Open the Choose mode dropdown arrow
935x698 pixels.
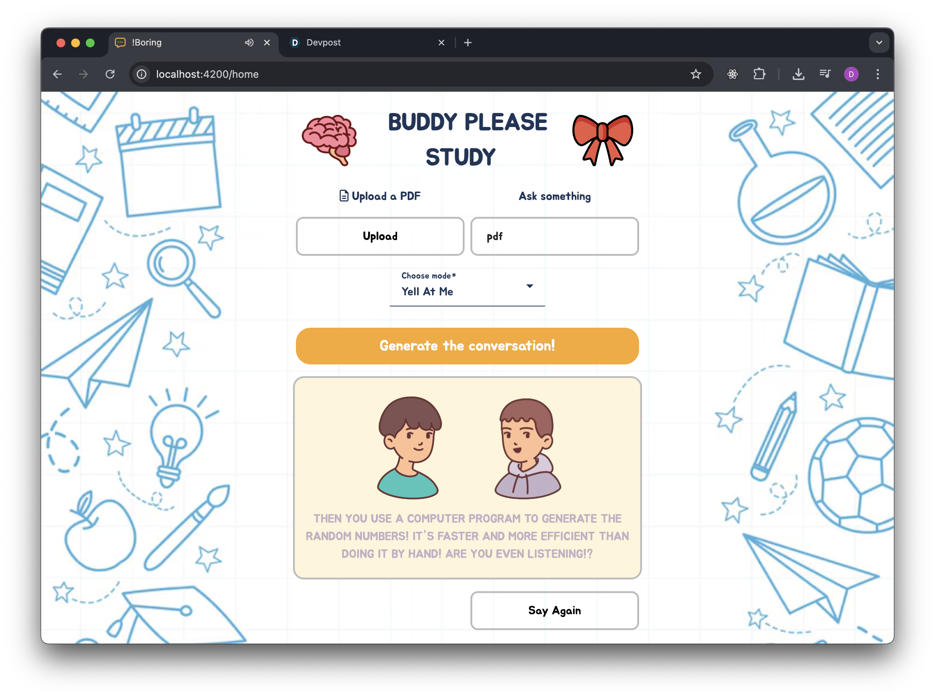point(529,286)
